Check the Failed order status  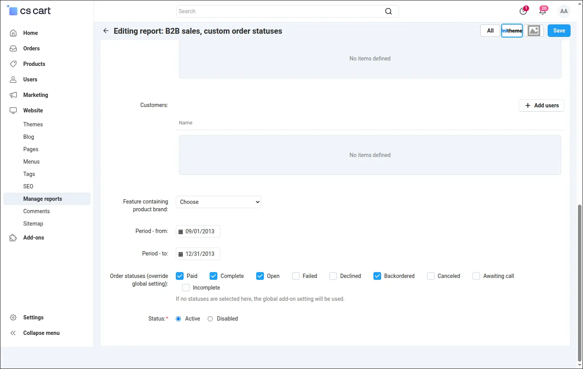click(x=296, y=276)
